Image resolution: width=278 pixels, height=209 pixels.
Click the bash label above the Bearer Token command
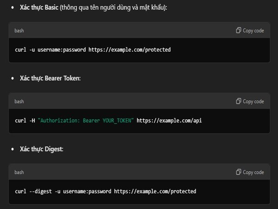pos(19,101)
